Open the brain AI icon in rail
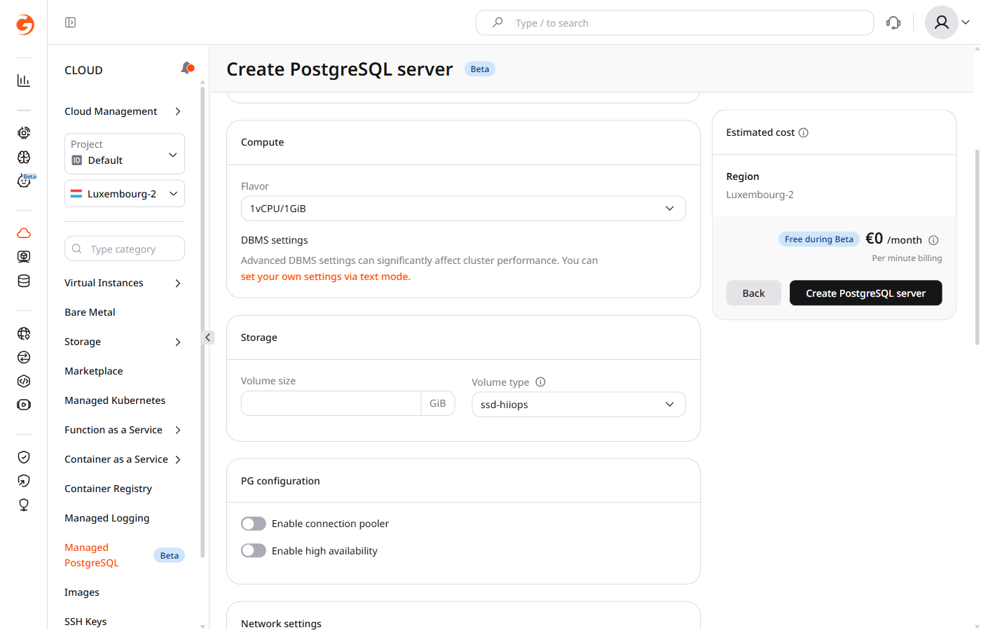The width and height of the screenshot is (981, 630). 24,157
